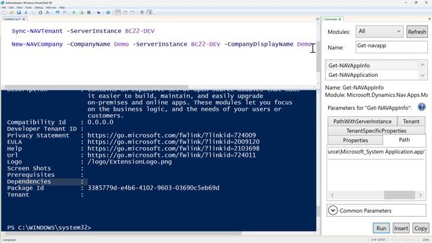The width and height of the screenshot is (432, 243).
Task: Close the Untitled1.ps1 script tab
Action: click(24, 20)
